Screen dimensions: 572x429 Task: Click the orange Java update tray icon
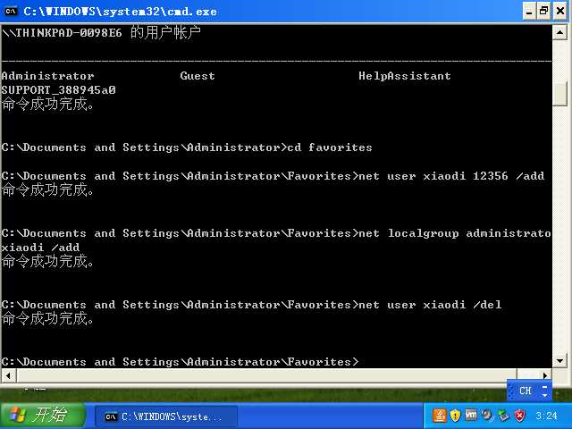[x=439, y=416]
